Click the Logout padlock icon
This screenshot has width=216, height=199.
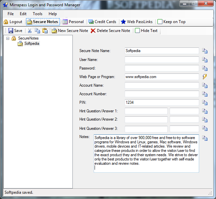tap(6, 22)
